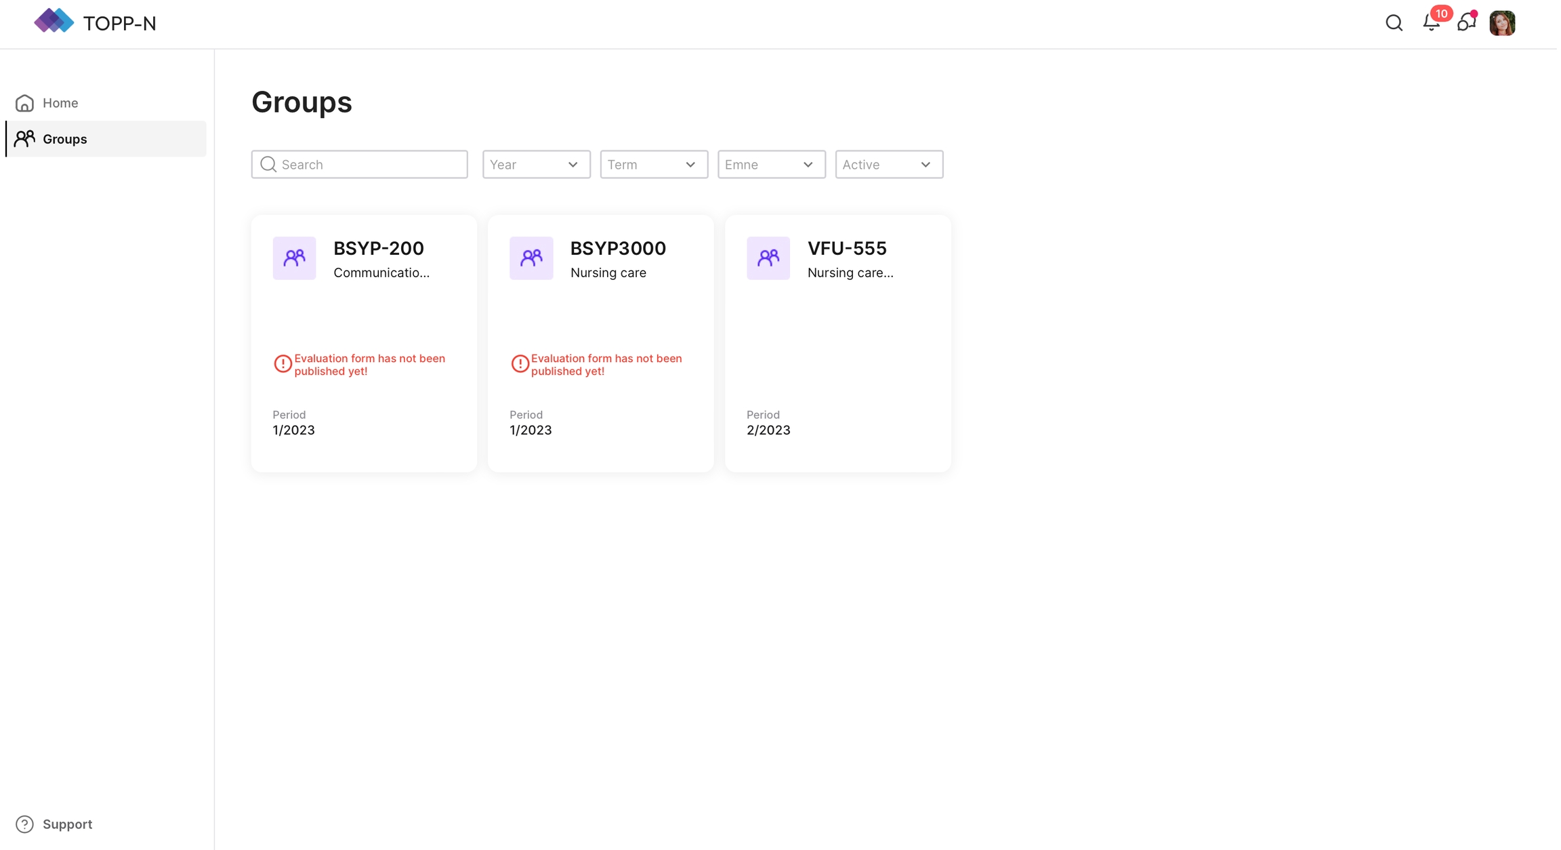Click the BSYP3000 group icon

click(531, 258)
